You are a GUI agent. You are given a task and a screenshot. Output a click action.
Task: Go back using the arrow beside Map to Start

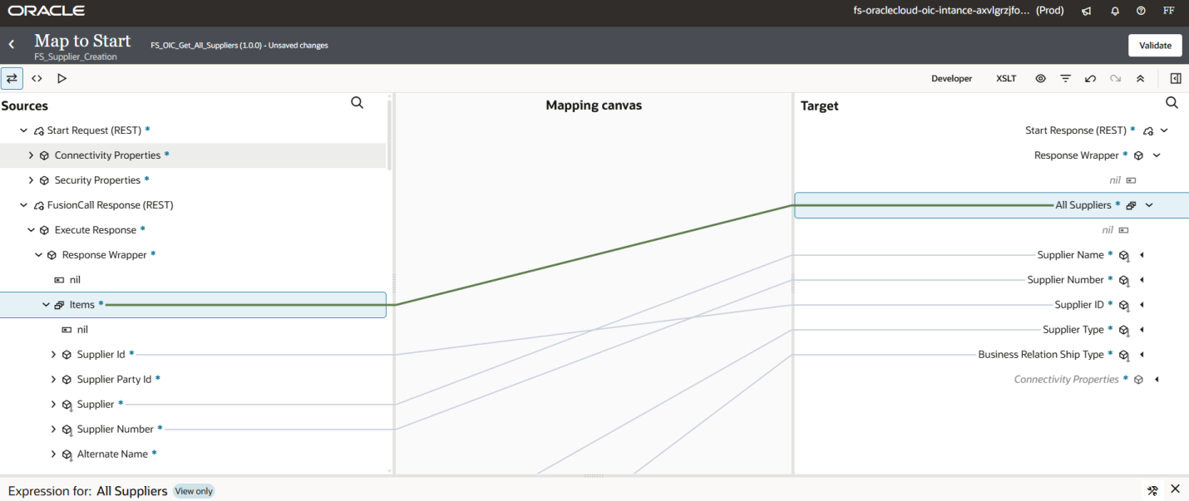pos(12,45)
